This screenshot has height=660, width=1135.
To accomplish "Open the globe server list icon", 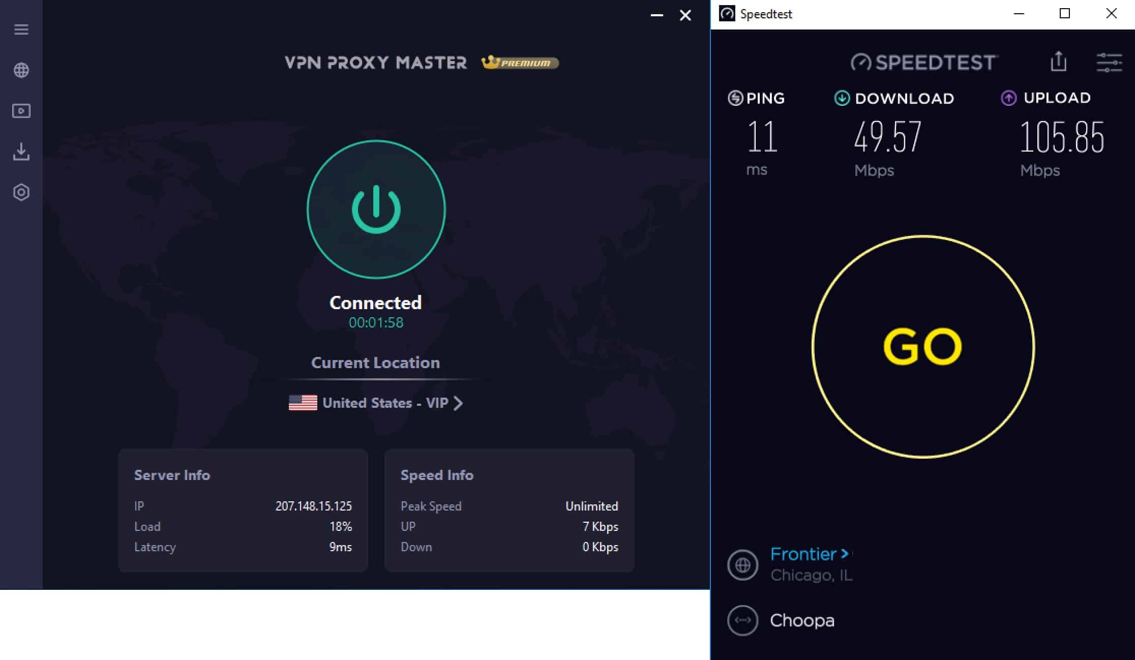I will point(21,70).
